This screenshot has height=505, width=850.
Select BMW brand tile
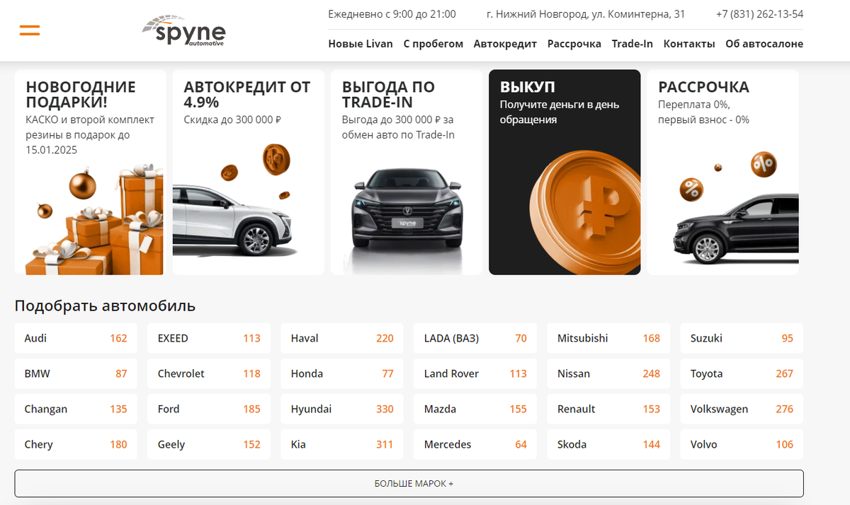(x=76, y=373)
